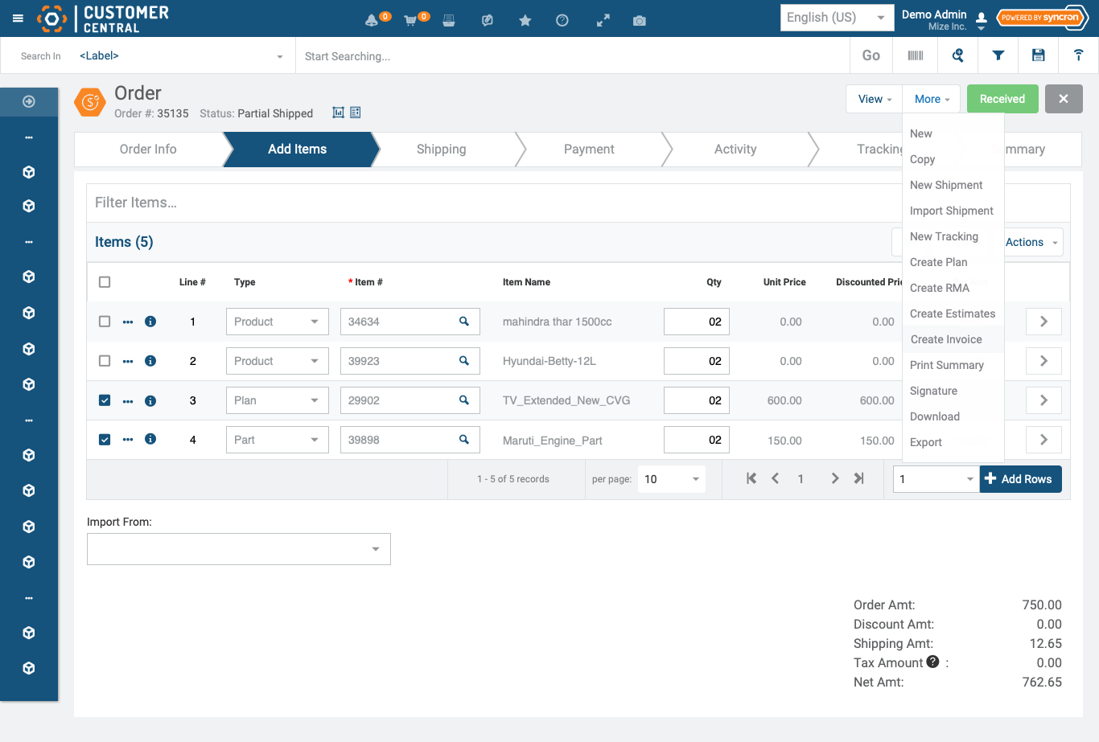This screenshot has height=742, width=1099.
Task: Lookup item 29902 with search icon
Action: pos(464,400)
